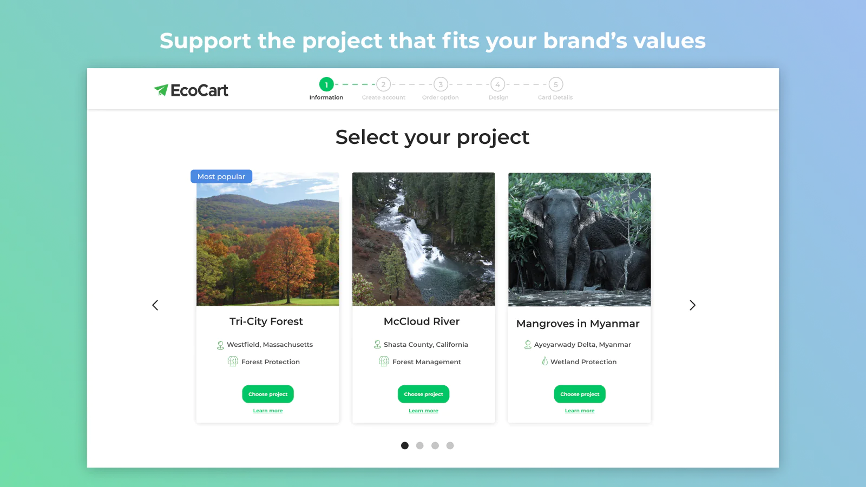Viewport: 866px width, 487px height.
Task: Select the fourth carousel pagination dot
Action: point(450,445)
